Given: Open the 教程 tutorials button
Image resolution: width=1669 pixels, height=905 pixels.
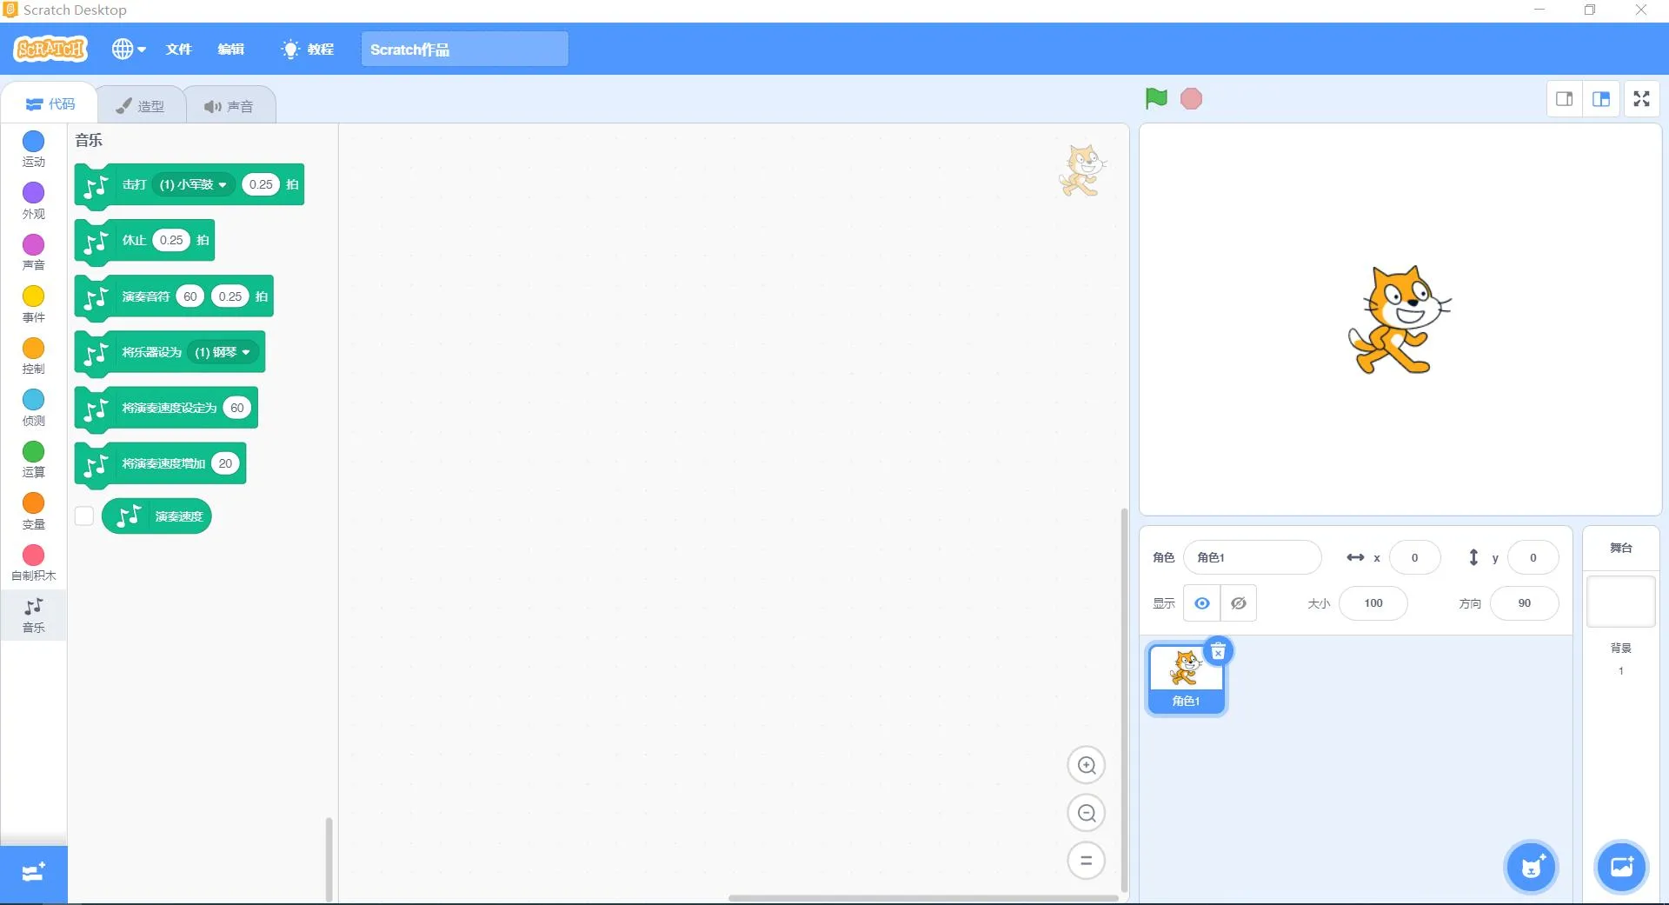Looking at the screenshot, I should click(x=308, y=50).
